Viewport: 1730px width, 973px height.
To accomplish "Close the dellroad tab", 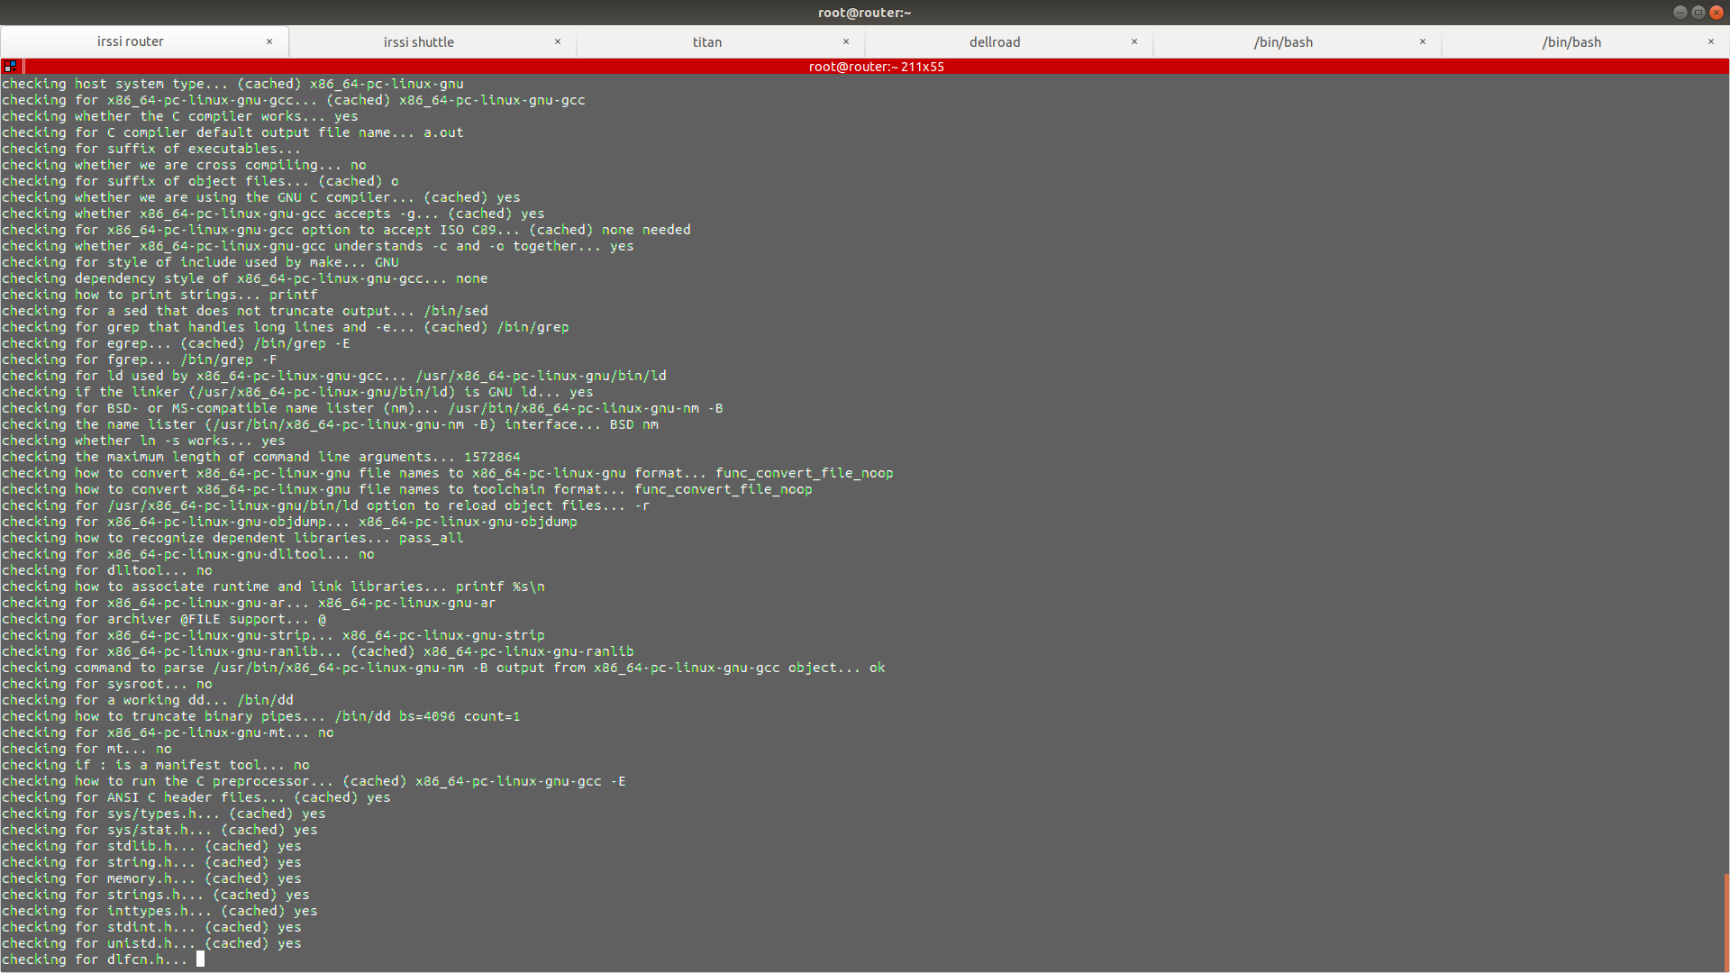I will click(x=1134, y=41).
